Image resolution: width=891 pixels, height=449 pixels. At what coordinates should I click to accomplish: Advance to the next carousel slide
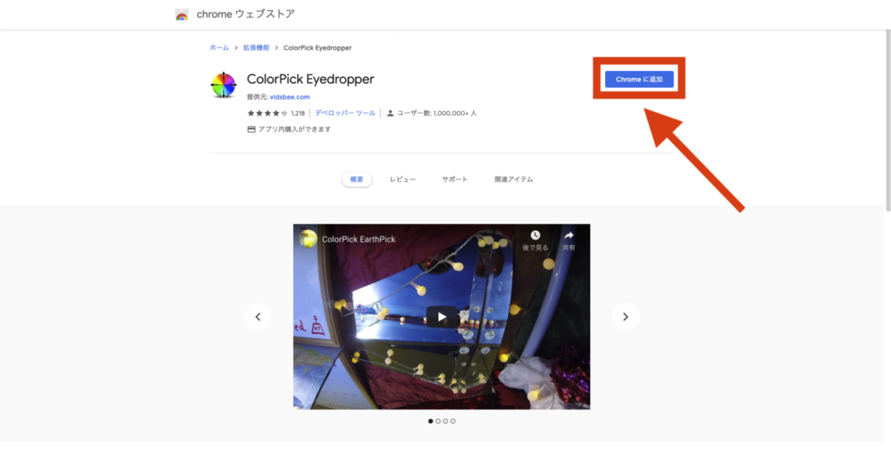point(625,317)
